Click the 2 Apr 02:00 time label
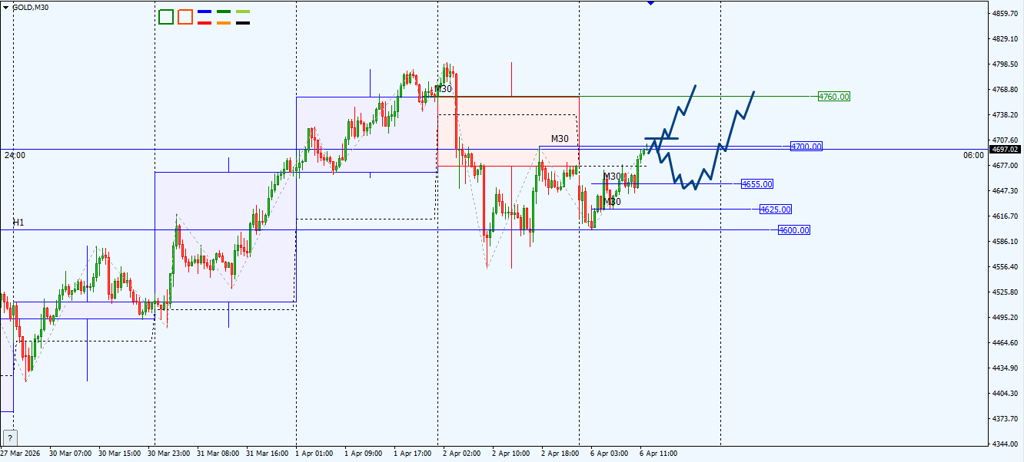The height and width of the screenshot is (462, 1024). pos(462,454)
